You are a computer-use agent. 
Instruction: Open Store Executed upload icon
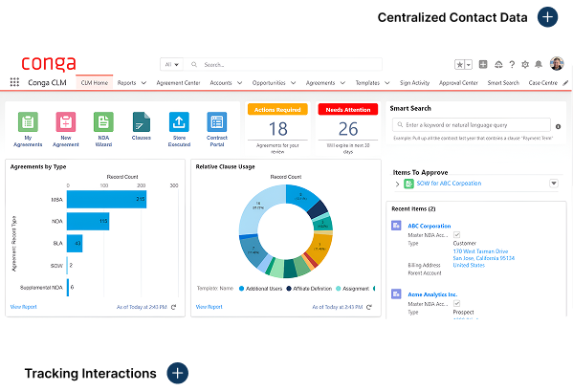click(x=179, y=122)
